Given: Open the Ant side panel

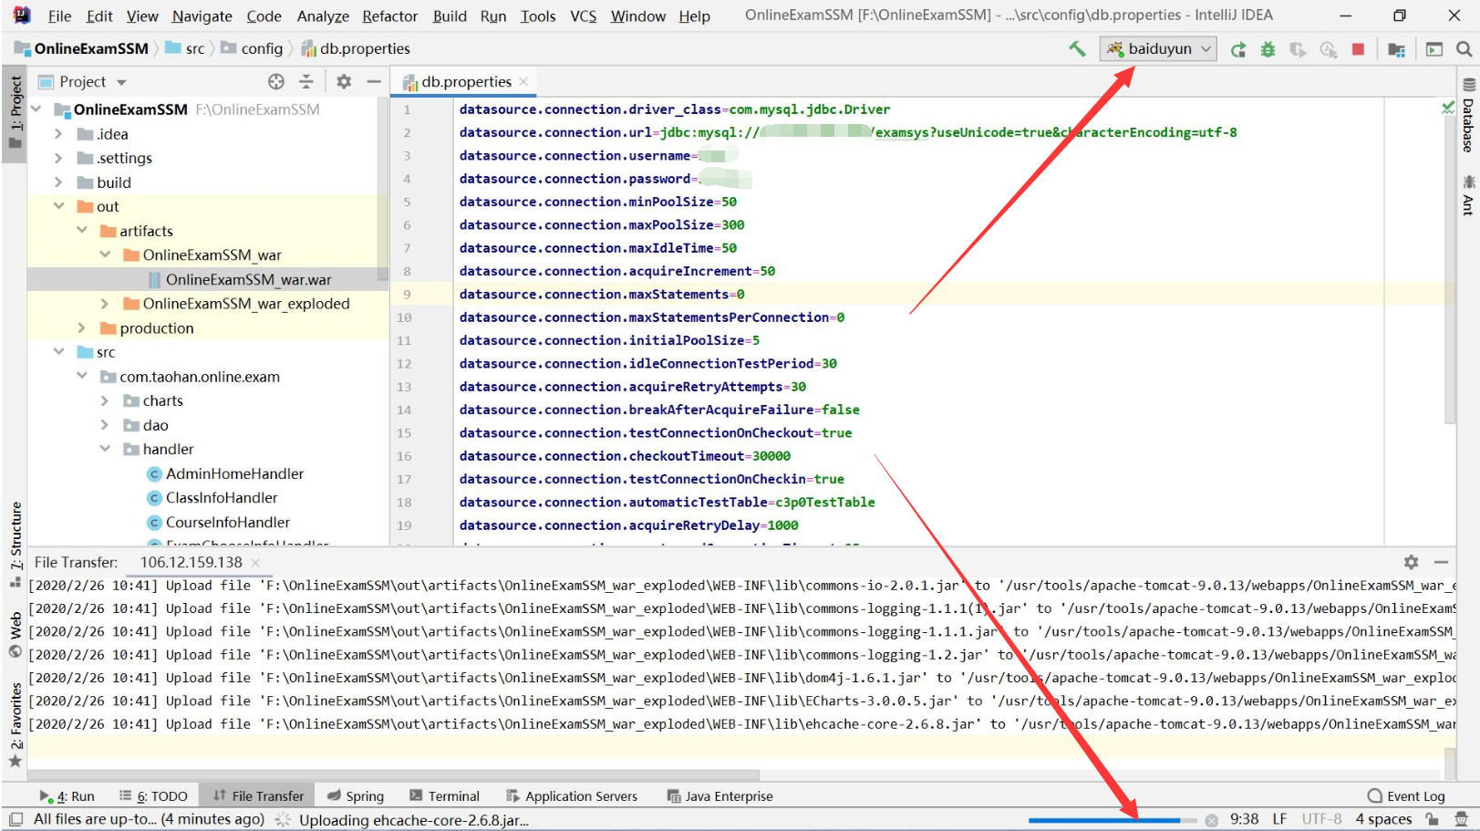Looking at the screenshot, I should click(x=1468, y=195).
